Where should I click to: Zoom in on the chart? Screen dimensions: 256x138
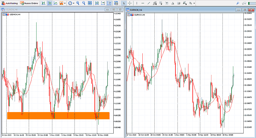click(x=78, y=3)
